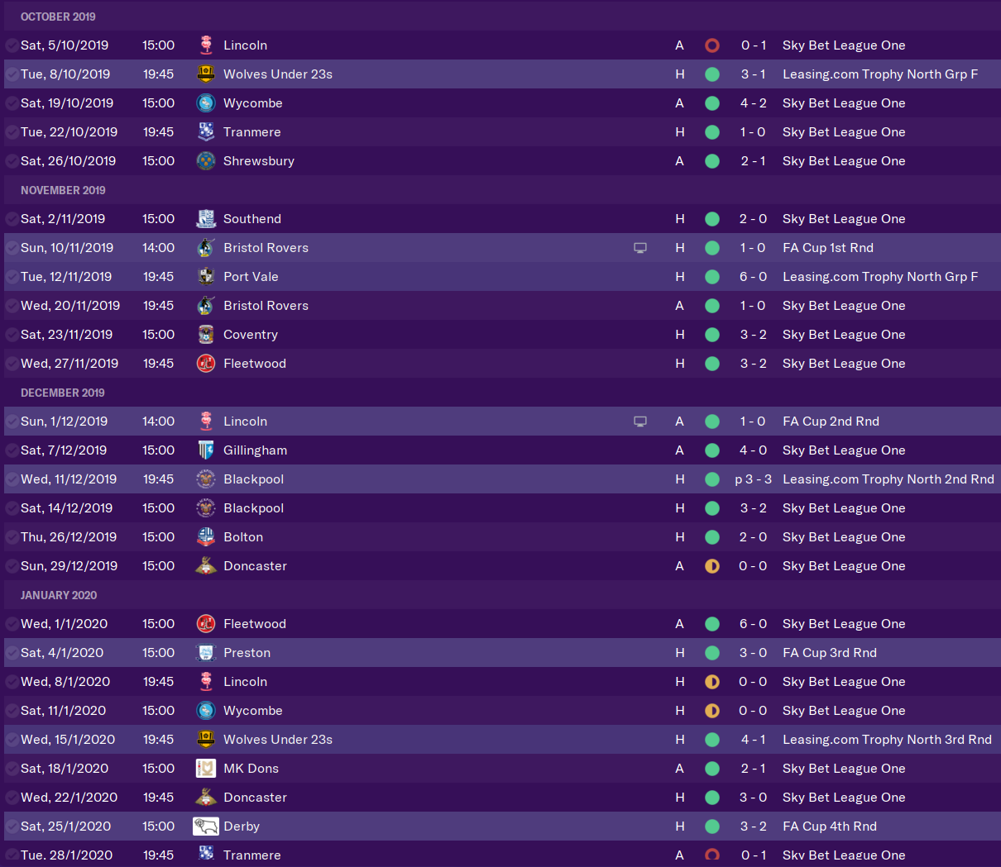
Task: Expand the DECEMBER 2019 section header
Action: pos(63,393)
